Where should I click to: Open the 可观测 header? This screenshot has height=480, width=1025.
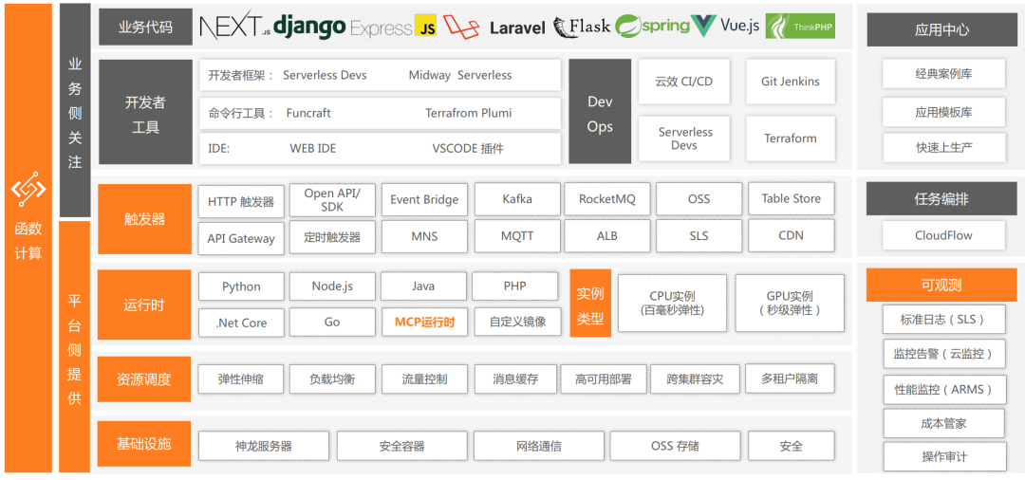tap(942, 285)
